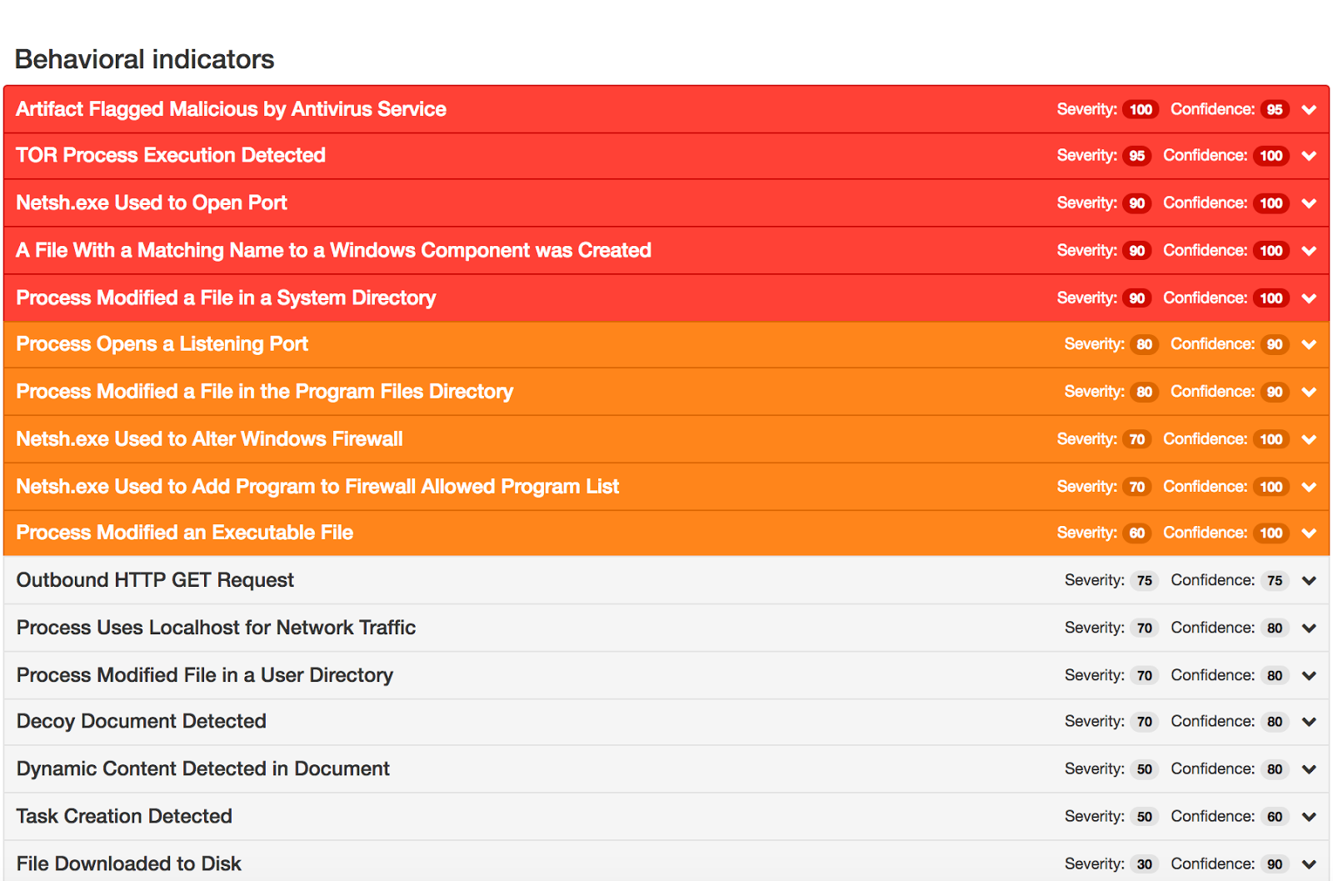This screenshot has height=881, width=1333.
Task: Click Process Modified a File in a System Directory
Action: tap(226, 298)
